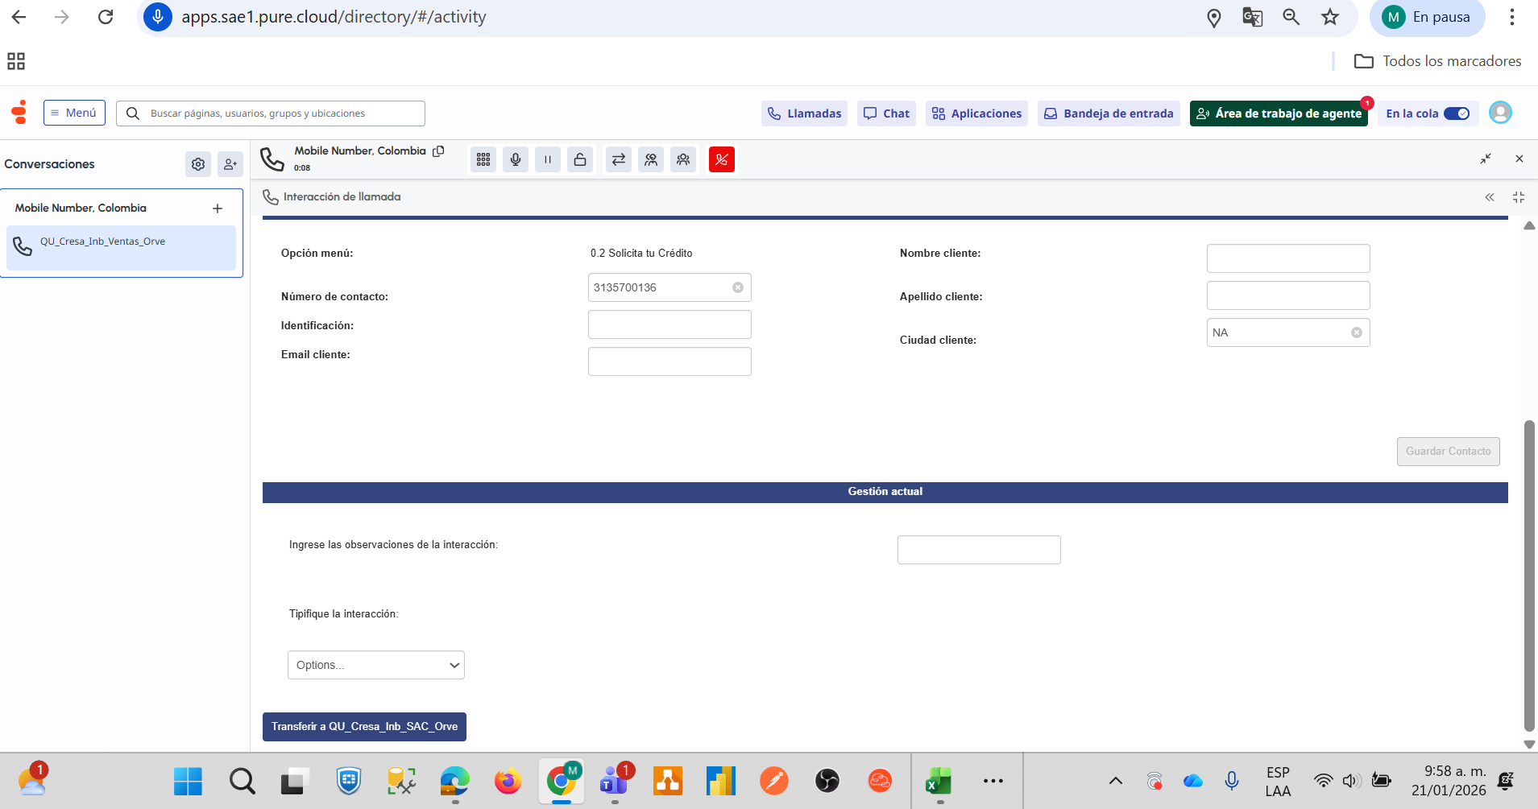Click the taskbar microphone tray icon
The height and width of the screenshot is (809, 1538).
click(1232, 781)
